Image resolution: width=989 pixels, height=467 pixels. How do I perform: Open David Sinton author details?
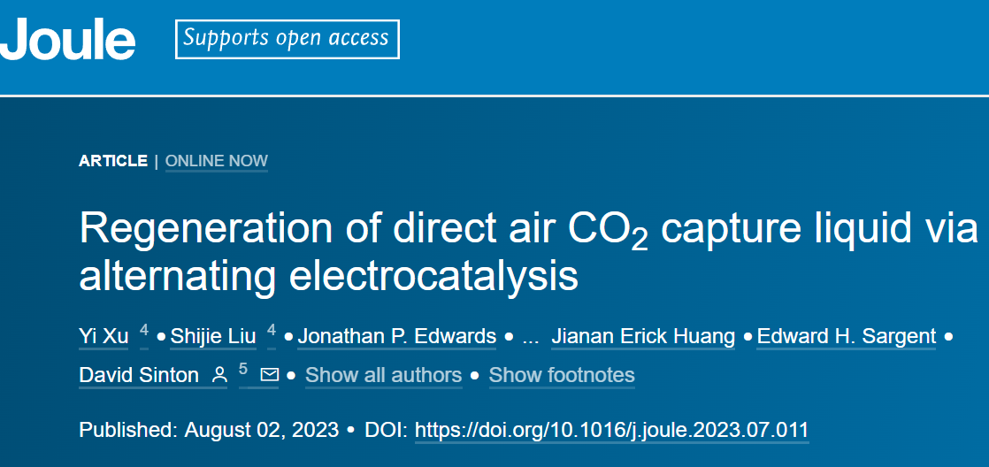(x=139, y=376)
